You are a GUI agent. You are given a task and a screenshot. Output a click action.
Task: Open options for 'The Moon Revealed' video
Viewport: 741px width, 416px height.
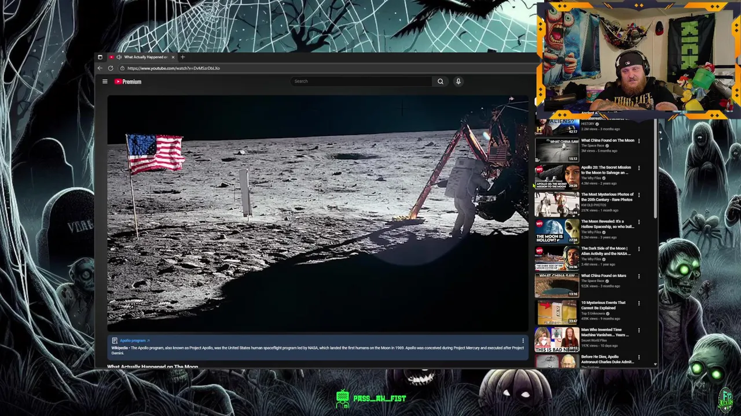coord(639,222)
